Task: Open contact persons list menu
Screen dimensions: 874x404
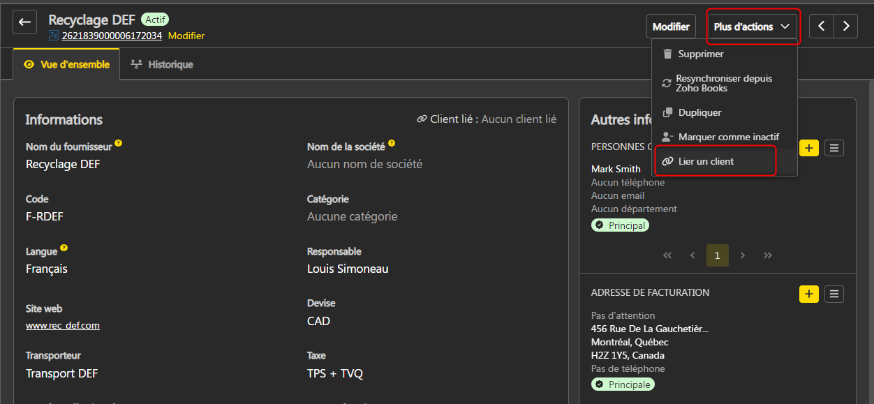Action: (x=834, y=147)
